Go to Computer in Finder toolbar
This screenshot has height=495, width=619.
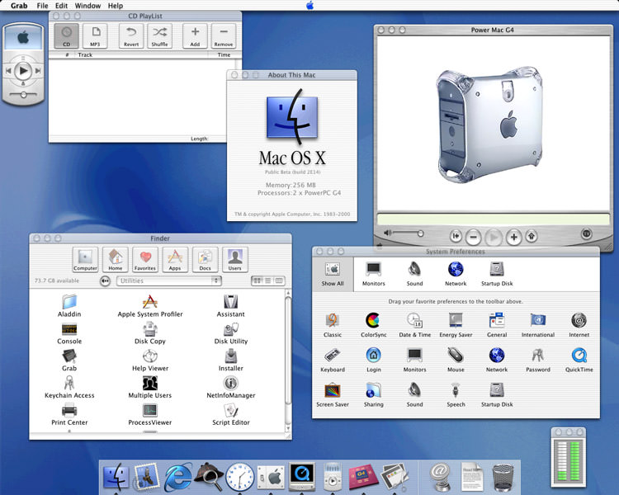(x=85, y=259)
